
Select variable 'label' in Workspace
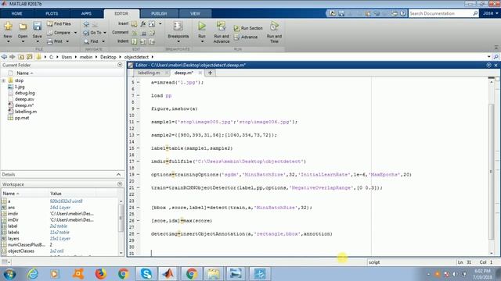[x=13, y=226]
